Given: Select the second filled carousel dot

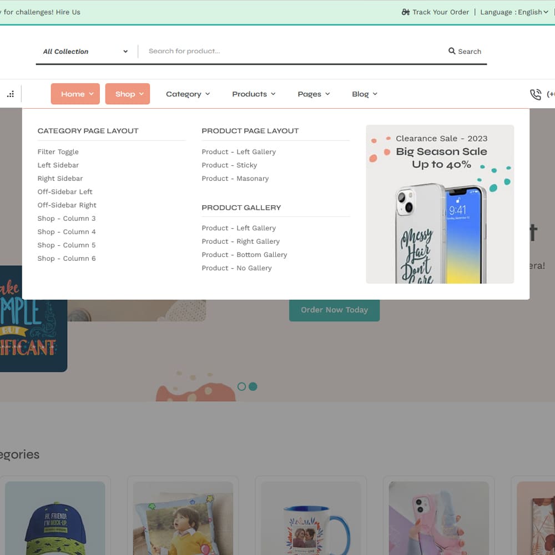Looking at the screenshot, I should 253,386.
